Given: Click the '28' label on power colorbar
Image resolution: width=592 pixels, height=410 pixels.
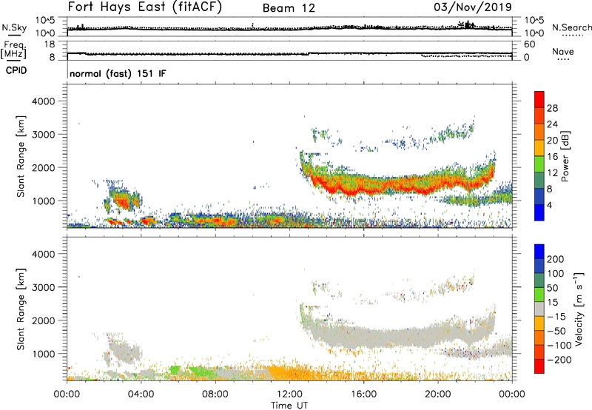Looking at the screenshot, I should click(x=552, y=108).
